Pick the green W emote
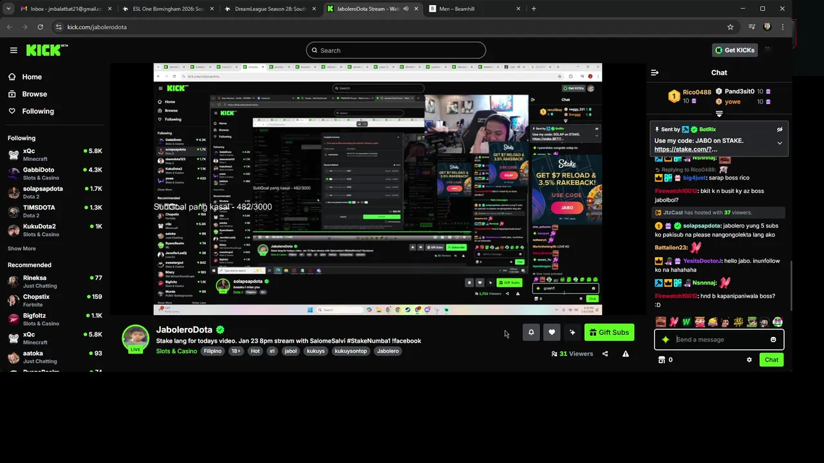Screen dimensions: 824x463 pos(687,322)
